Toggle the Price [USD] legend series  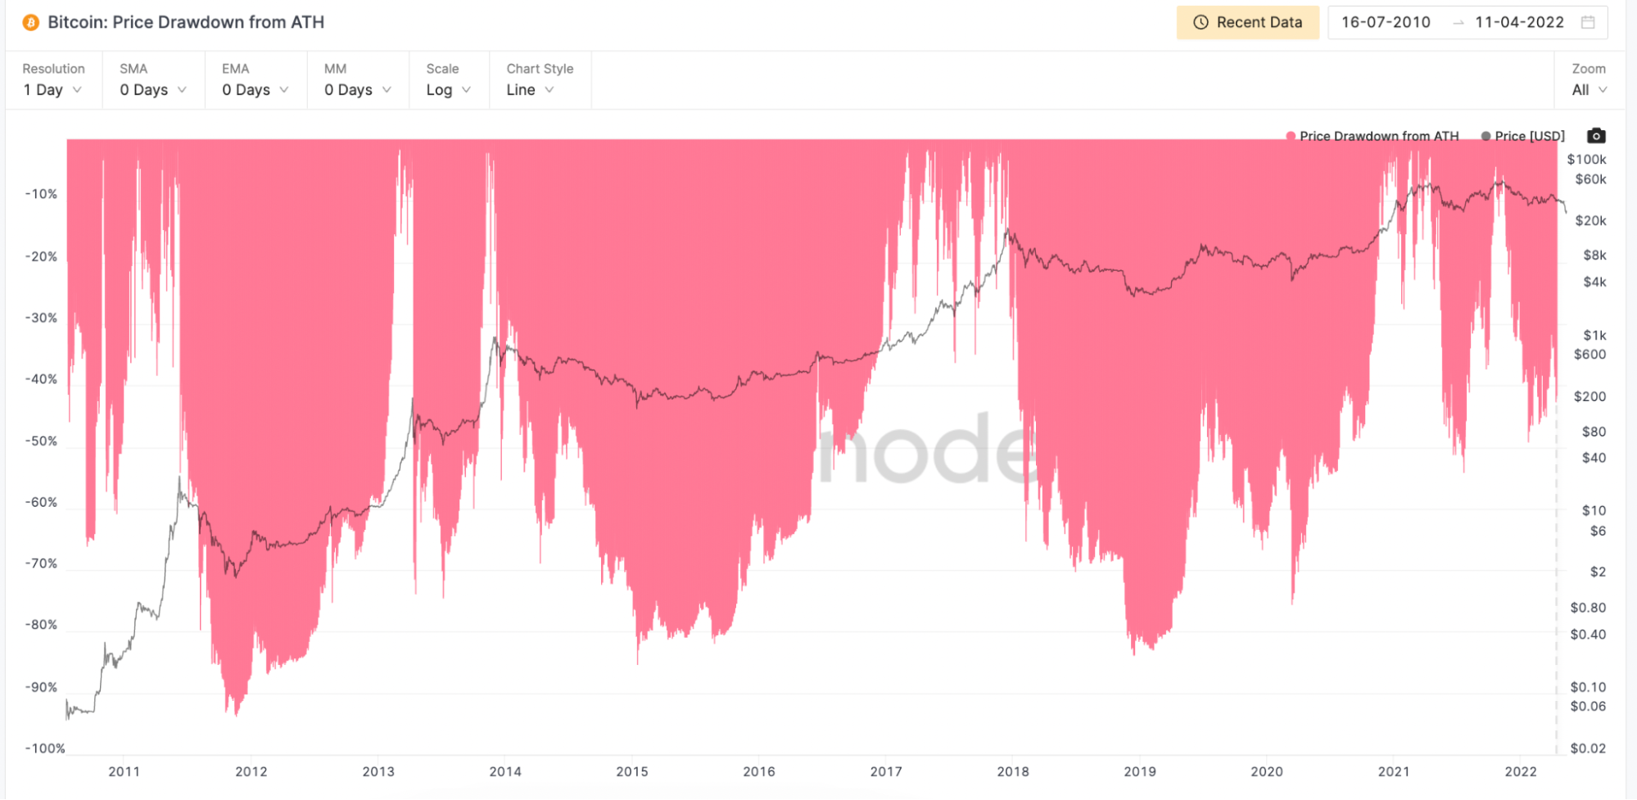coord(1529,136)
